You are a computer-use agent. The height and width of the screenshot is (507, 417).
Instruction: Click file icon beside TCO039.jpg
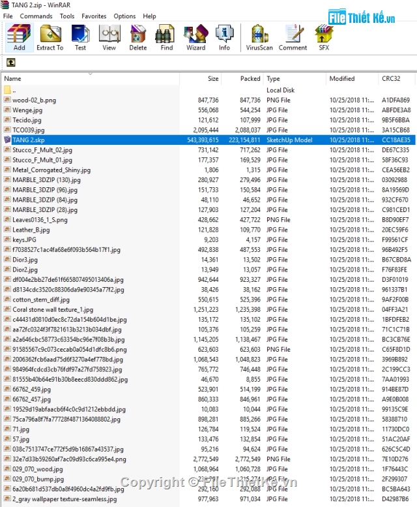[7, 130]
